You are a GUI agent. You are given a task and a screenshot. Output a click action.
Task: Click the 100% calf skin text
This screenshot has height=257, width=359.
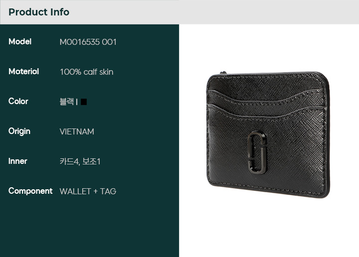87,72
